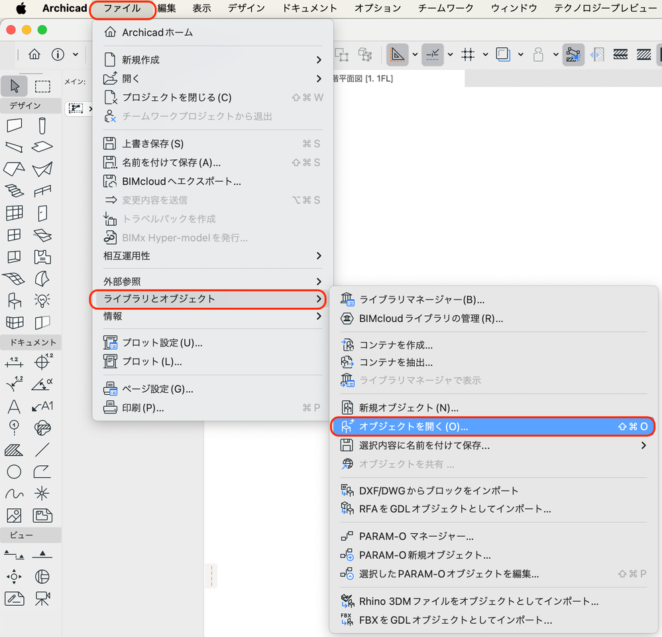Click the info icon in toolbar
662x637 pixels.
coord(58,54)
